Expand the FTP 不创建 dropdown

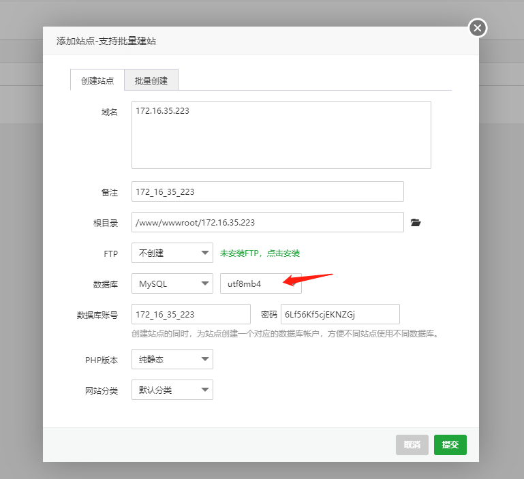tap(172, 253)
